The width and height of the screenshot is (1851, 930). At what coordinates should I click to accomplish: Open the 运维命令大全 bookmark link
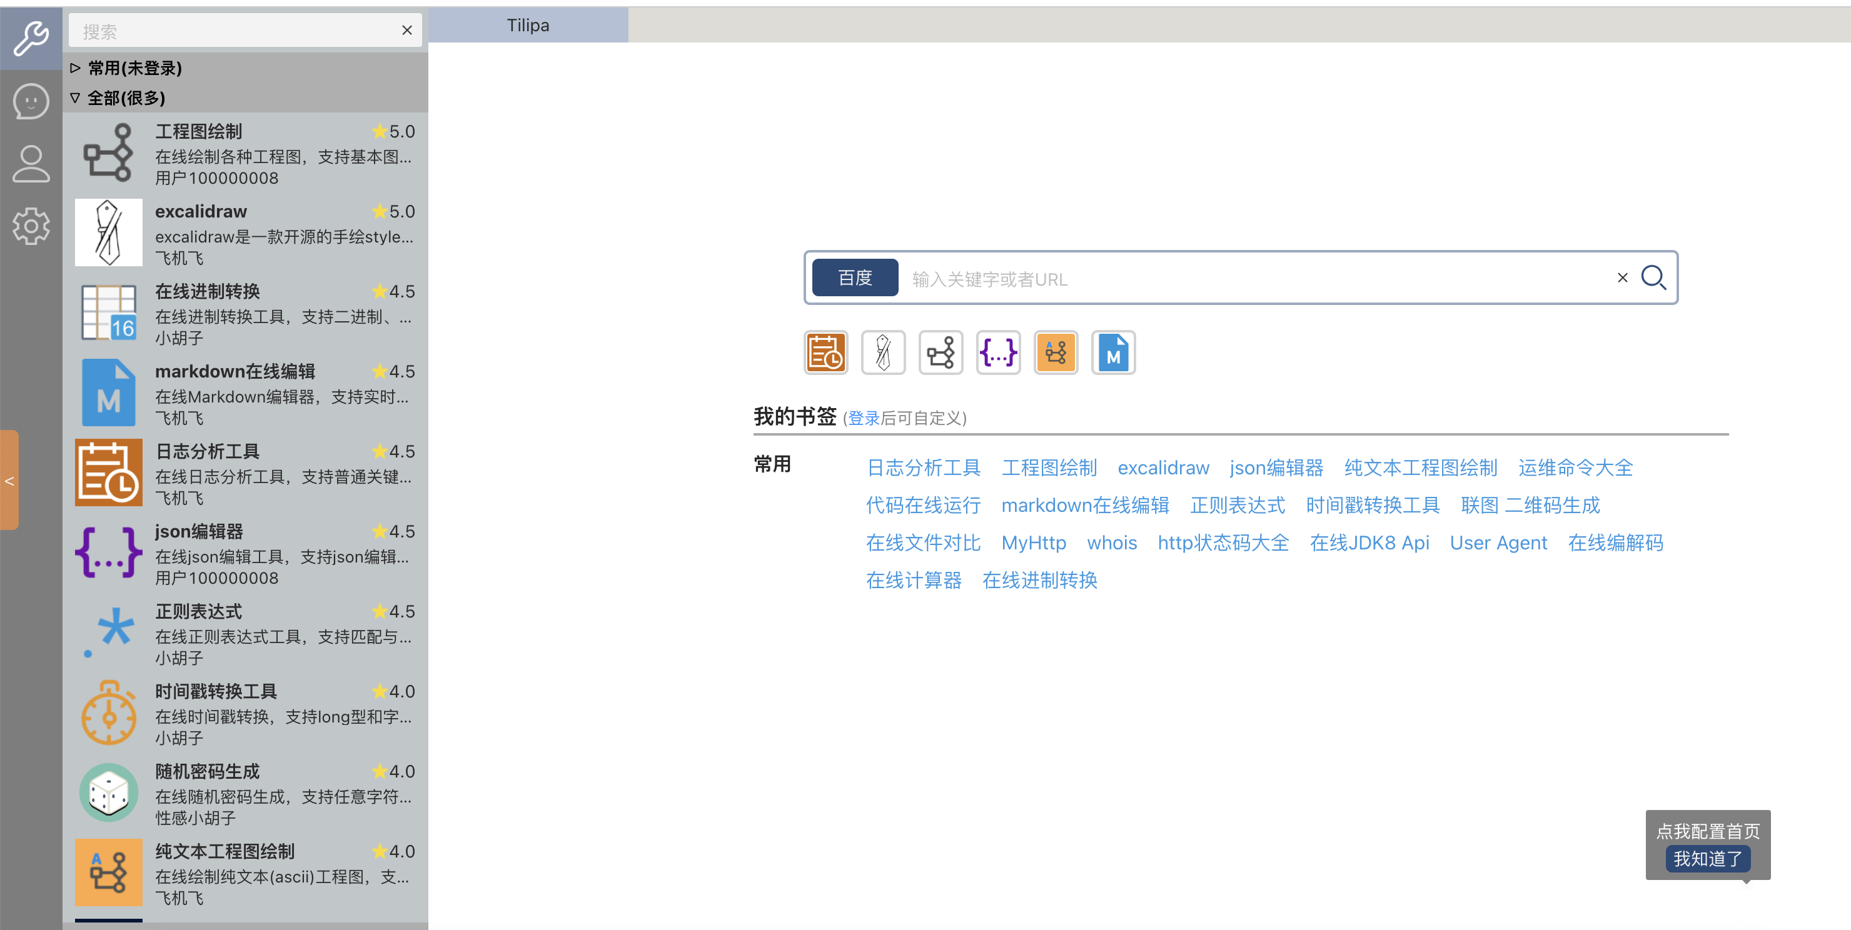tap(1575, 468)
